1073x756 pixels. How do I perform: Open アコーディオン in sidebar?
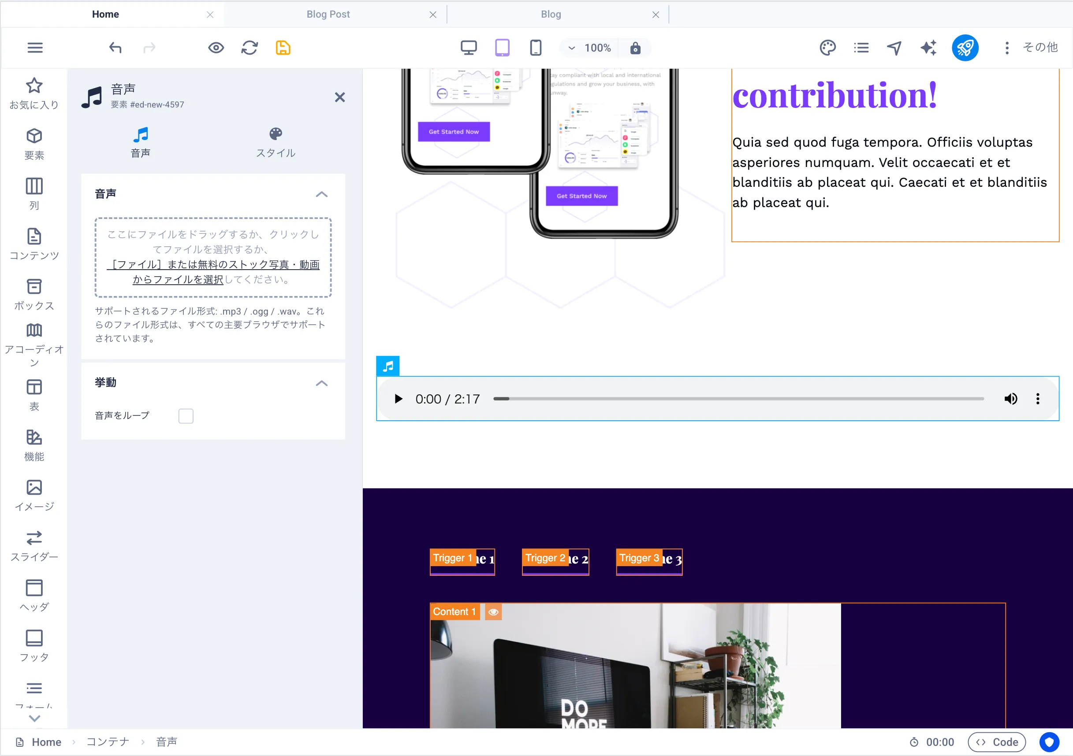pos(34,345)
